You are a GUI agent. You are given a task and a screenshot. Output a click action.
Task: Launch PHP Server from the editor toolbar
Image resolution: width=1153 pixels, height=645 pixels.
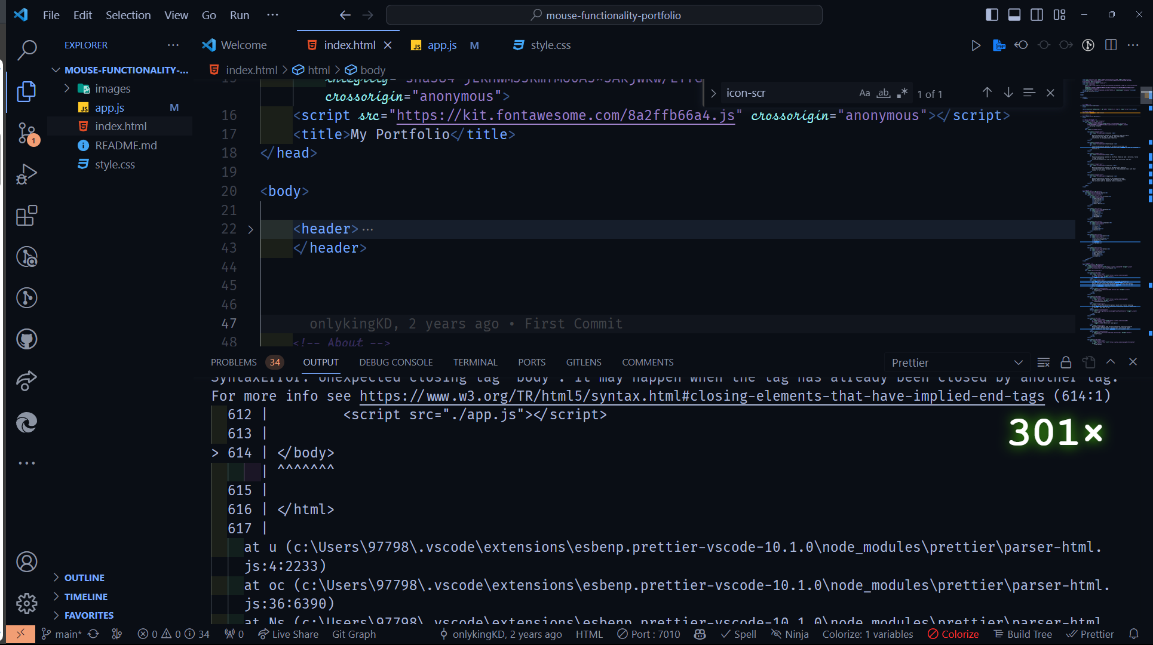click(x=999, y=45)
